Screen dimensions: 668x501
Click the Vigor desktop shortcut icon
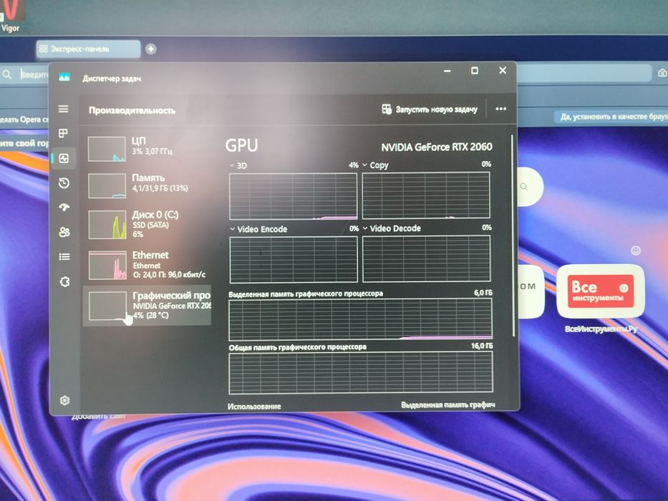click(10, 16)
